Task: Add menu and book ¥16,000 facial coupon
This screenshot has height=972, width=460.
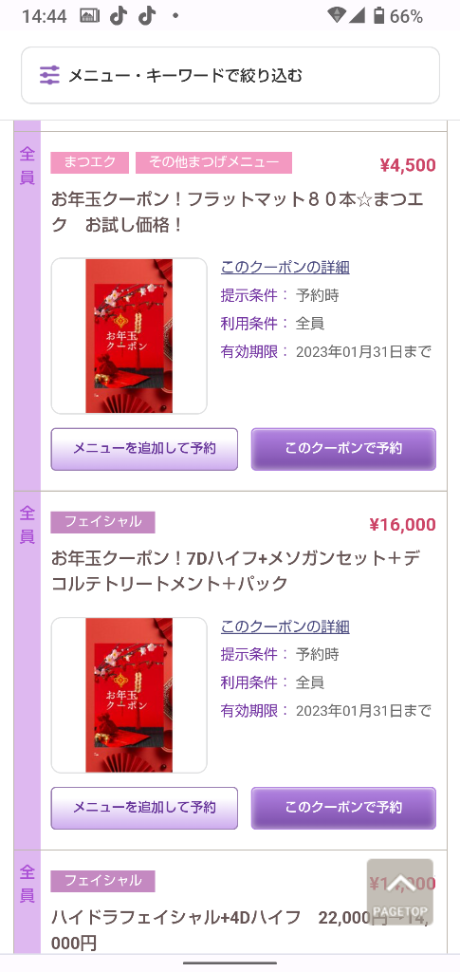Action: click(x=144, y=808)
